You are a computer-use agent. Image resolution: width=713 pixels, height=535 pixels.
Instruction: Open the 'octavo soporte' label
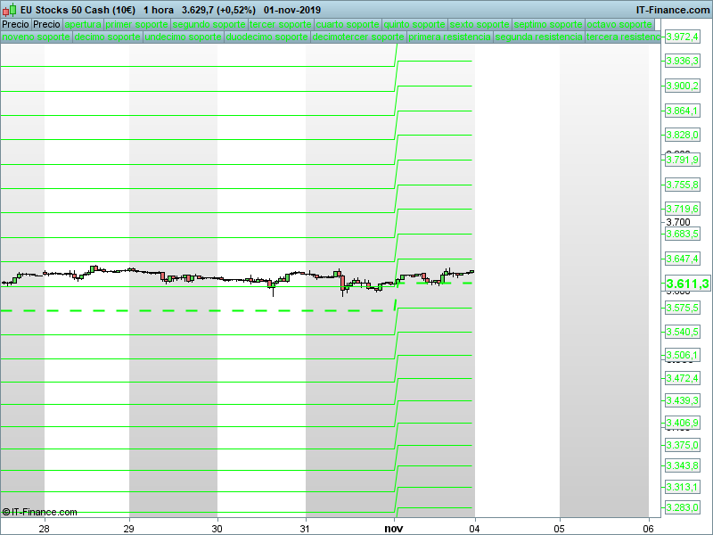[619, 25]
